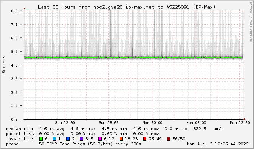Screen dimensions: 254x149
Task: Click the 'packet loss:' row label
Action: tap(21, 134)
